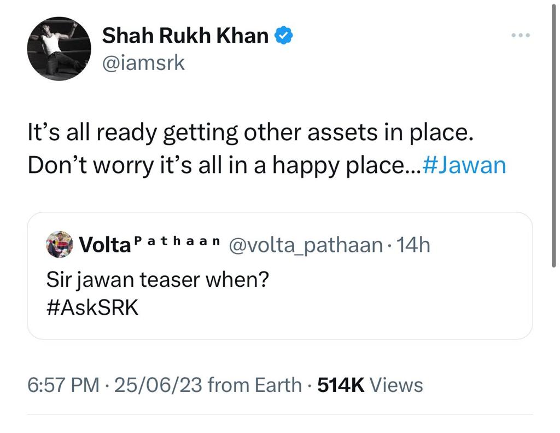
Task: Click the "Sir jawan teaser when?" text
Action: pos(159,280)
